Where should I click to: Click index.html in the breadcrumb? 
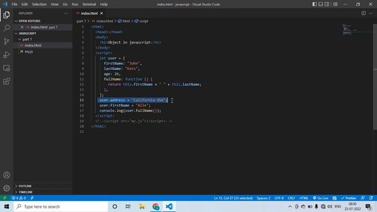click(102, 21)
